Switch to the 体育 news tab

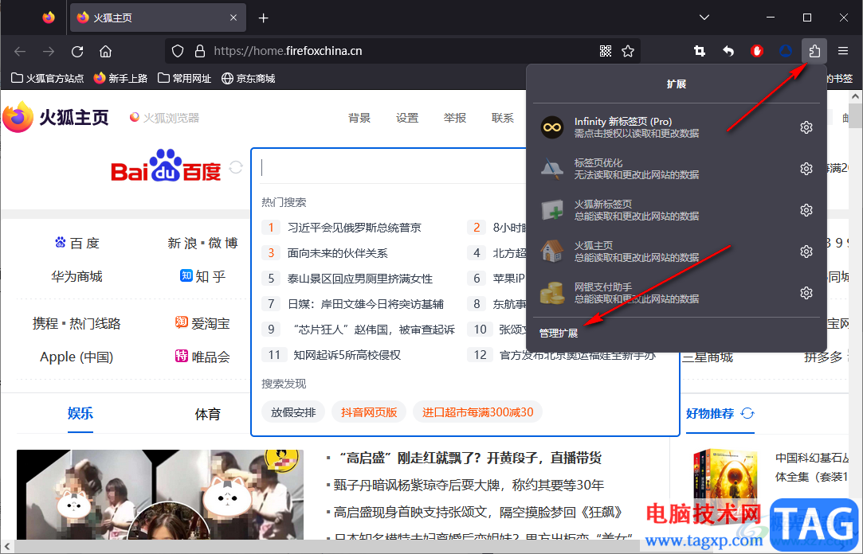click(x=207, y=415)
